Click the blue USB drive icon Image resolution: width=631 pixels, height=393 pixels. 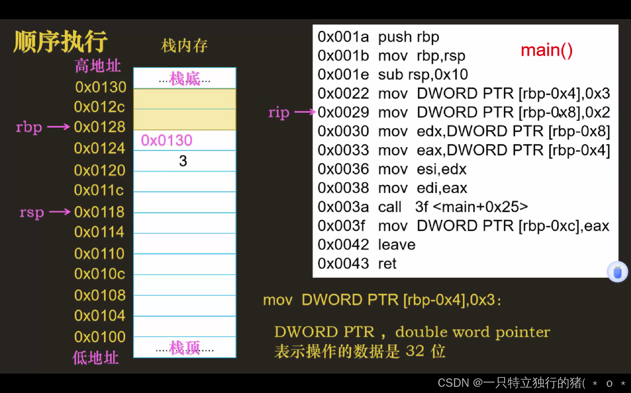(x=617, y=272)
